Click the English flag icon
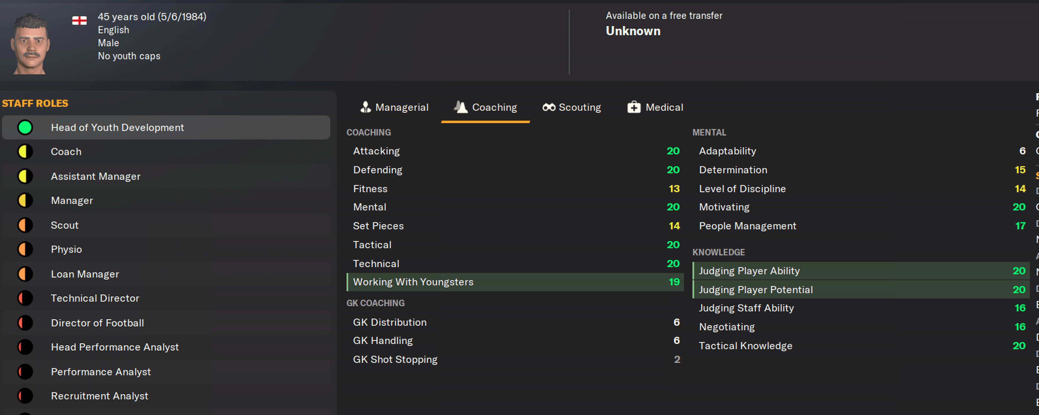 [x=79, y=21]
